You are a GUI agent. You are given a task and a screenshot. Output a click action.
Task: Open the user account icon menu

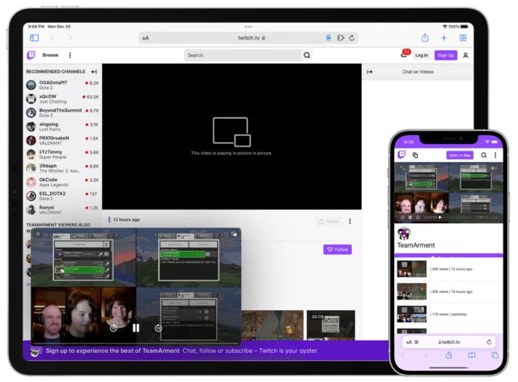pyautogui.click(x=465, y=55)
